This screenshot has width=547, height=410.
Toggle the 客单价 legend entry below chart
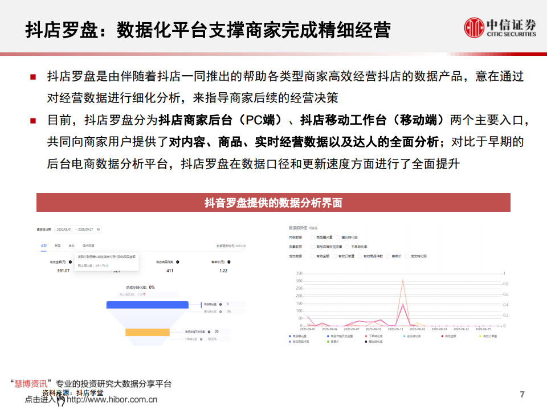[x=333, y=342]
